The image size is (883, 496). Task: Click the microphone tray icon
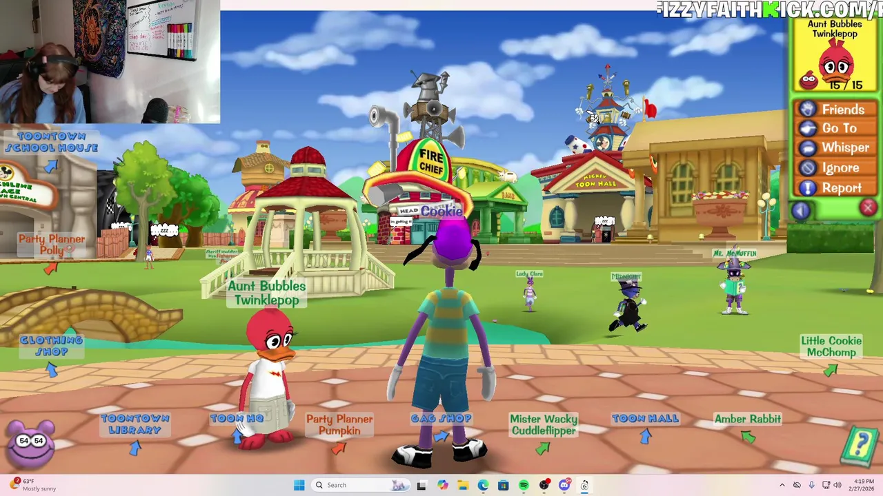(811, 485)
